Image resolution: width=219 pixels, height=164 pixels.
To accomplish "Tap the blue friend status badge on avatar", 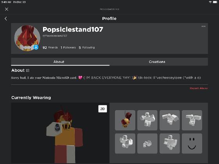I will (36, 47).
